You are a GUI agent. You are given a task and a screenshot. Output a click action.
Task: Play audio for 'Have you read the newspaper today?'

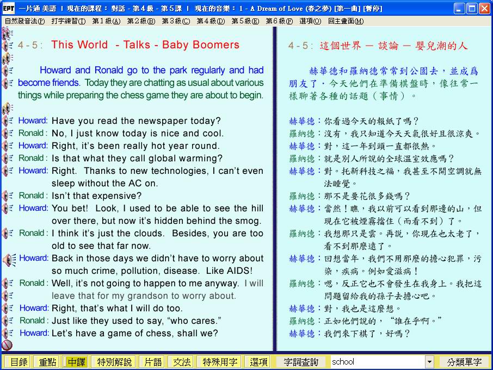click(8, 121)
